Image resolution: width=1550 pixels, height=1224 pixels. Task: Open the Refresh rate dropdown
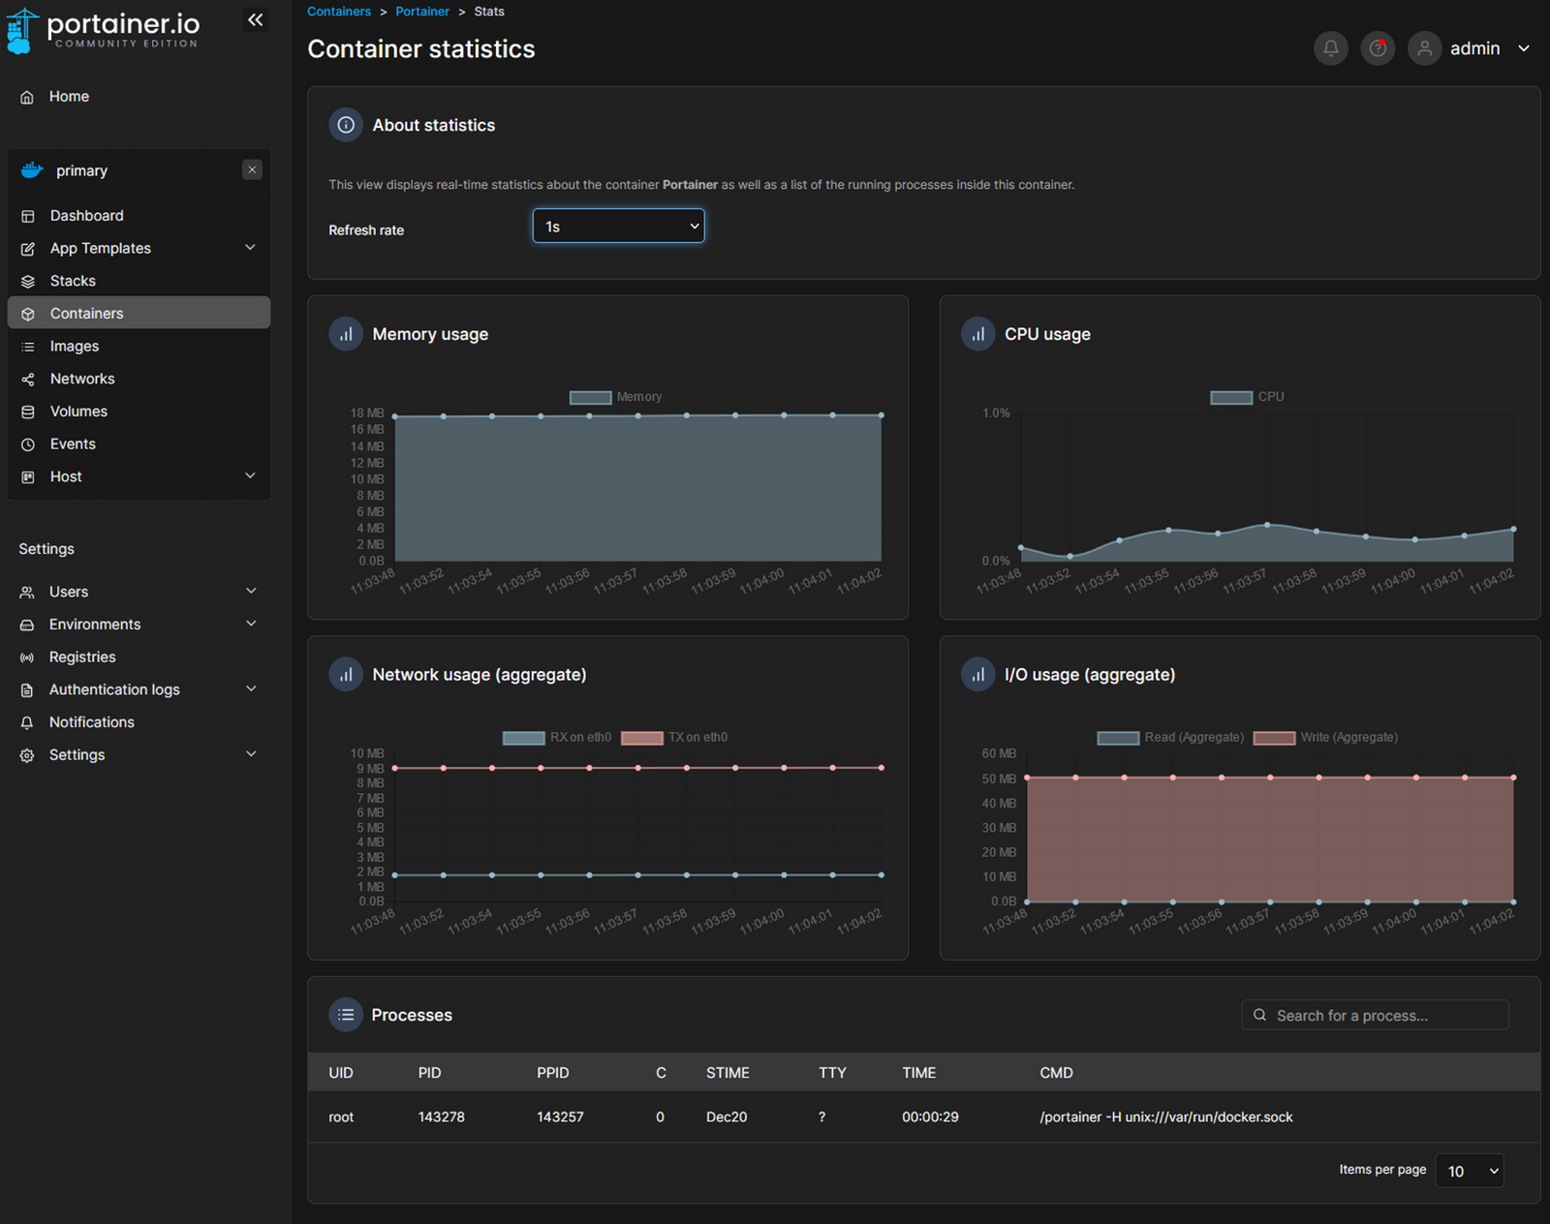[x=618, y=227]
